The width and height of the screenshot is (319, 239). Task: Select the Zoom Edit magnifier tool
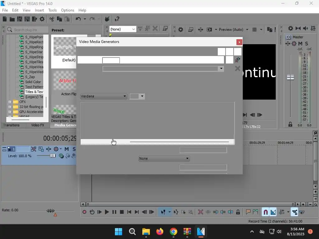click(191, 212)
